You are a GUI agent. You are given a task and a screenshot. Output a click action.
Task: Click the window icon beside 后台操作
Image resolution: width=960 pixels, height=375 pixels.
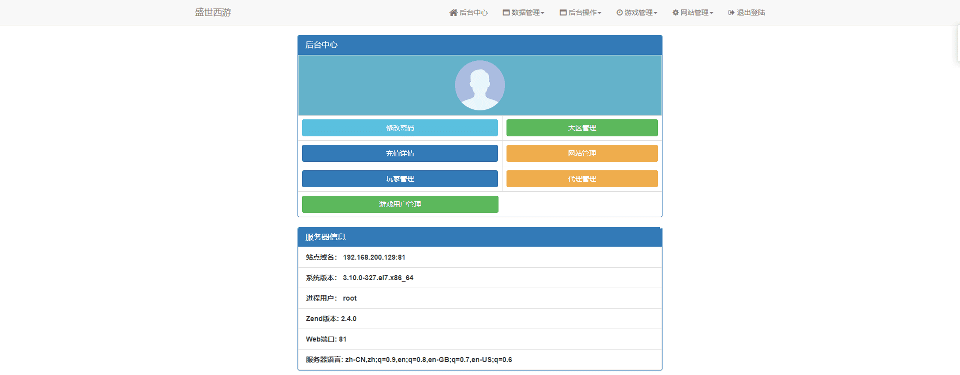pyautogui.click(x=563, y=12)
